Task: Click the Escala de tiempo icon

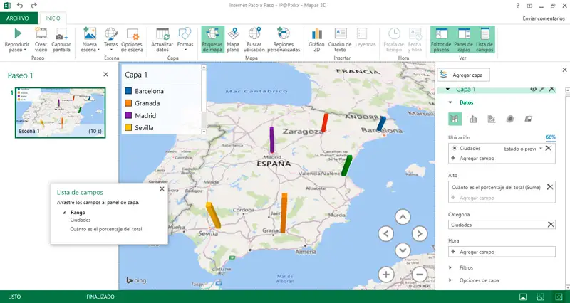Action: pyautogui.click(x=394, y=33)
